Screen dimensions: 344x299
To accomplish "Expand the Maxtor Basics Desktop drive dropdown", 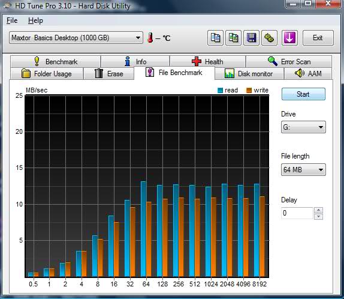I will (76, 38).
